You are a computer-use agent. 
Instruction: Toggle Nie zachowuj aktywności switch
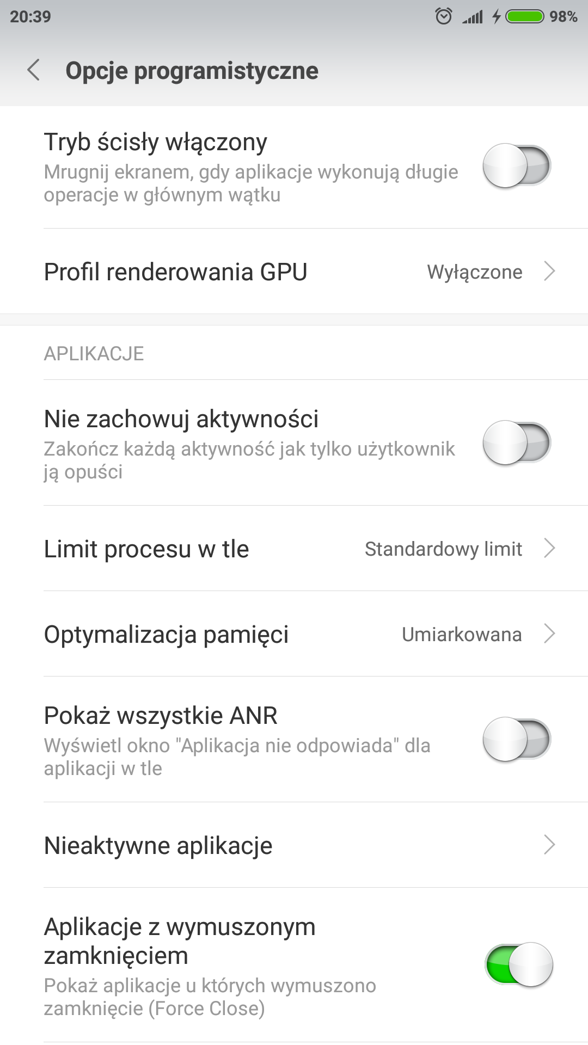[517, 442]
